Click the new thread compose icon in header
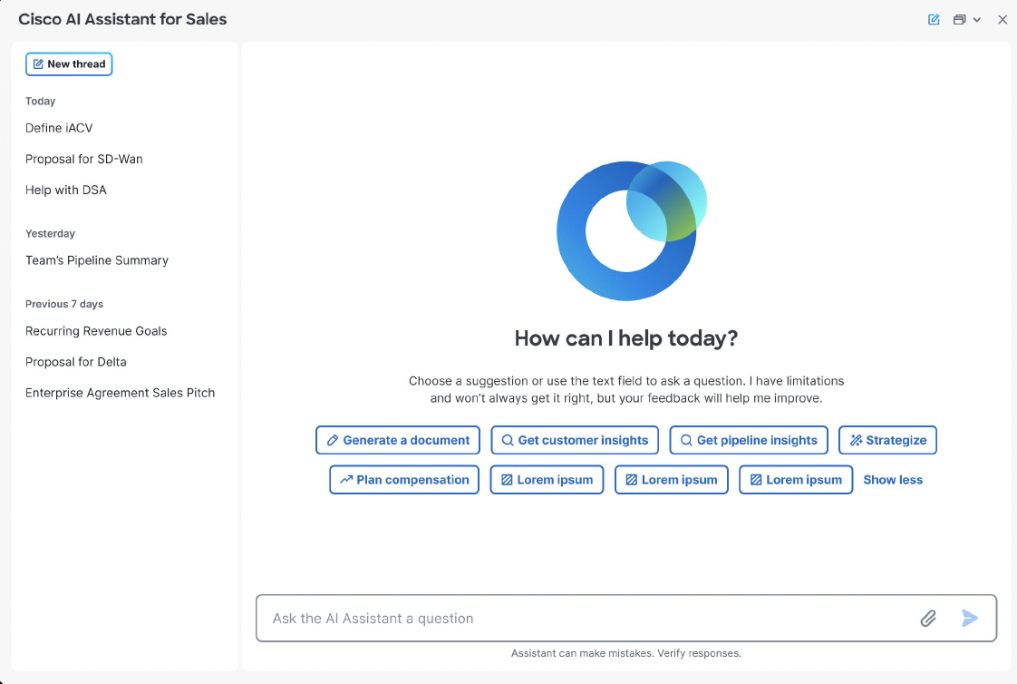 tap(934, 19)
